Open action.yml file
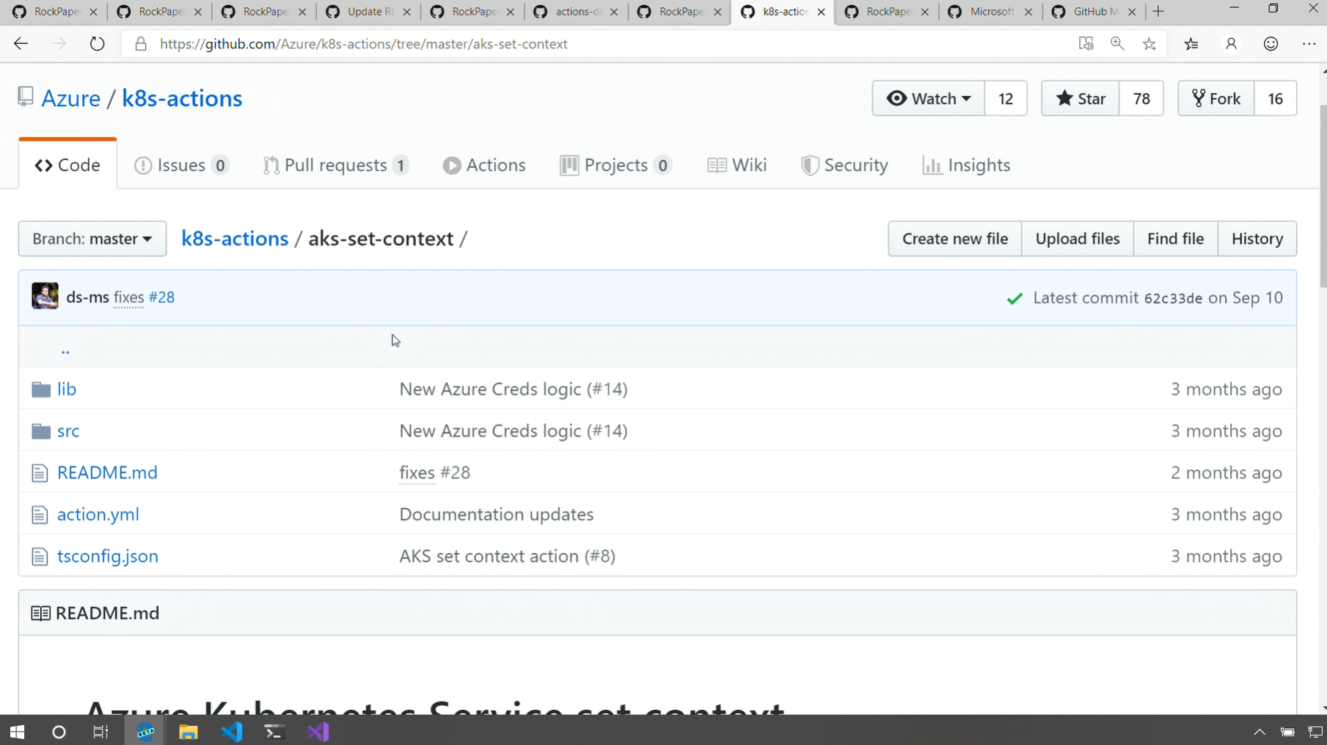The width and height of the screenshot is (1327, 745). coord(98,514)
